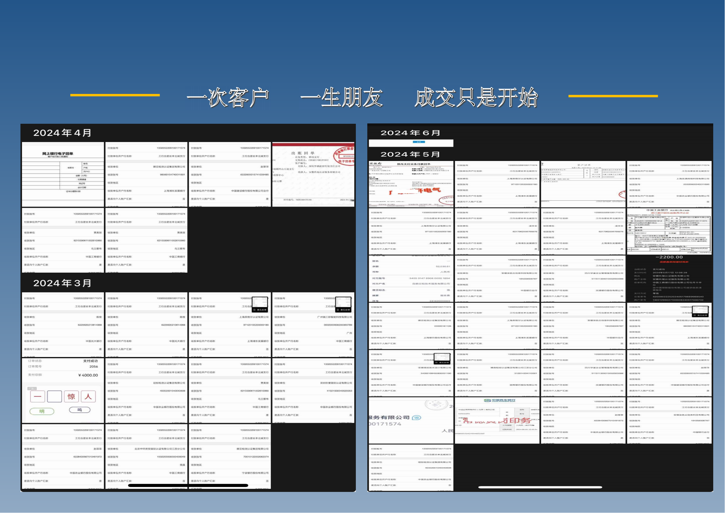Select the red 一 character tile
The image size is (725, 513).
(38, 396)
